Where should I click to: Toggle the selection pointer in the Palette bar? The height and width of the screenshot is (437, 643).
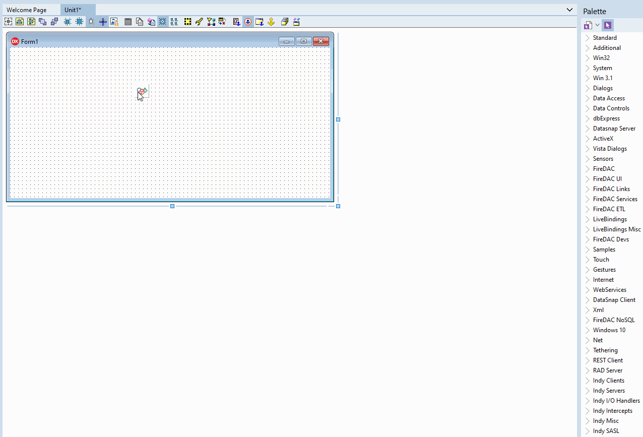pos(607,25)
